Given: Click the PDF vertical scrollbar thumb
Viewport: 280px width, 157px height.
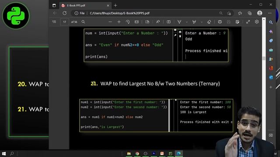Looking at the screenshot, I should point(264,58).
